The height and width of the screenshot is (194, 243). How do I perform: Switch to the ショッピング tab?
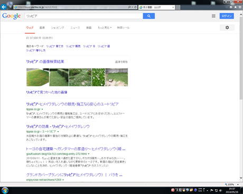(x=58, y=27)
